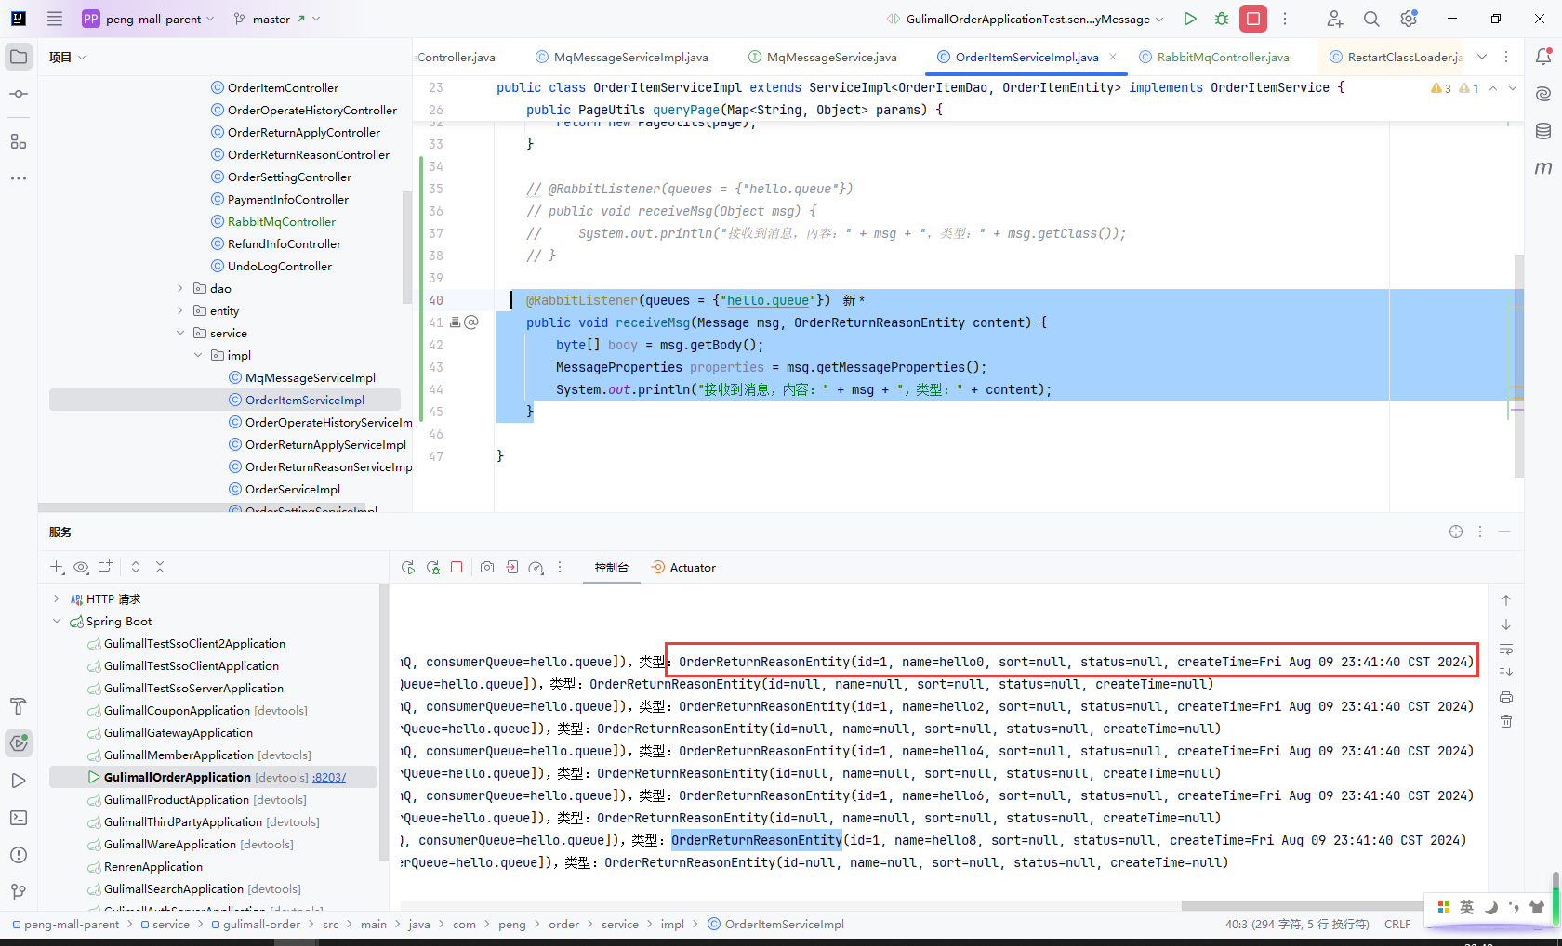Open the Structure tool window icon
This screenshot has width=1562, height=946.
(19, 141)
